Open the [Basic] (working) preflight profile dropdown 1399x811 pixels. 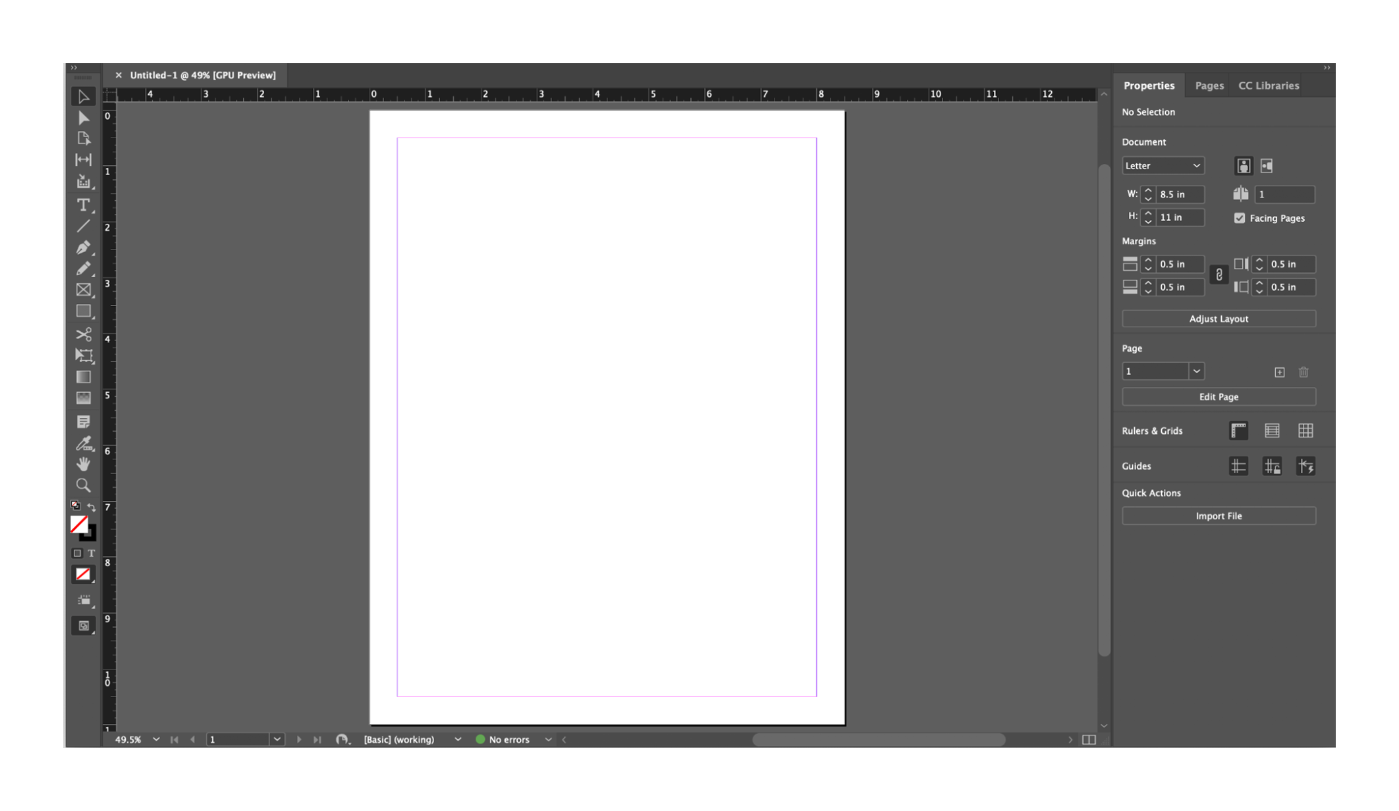click(458, 739)
